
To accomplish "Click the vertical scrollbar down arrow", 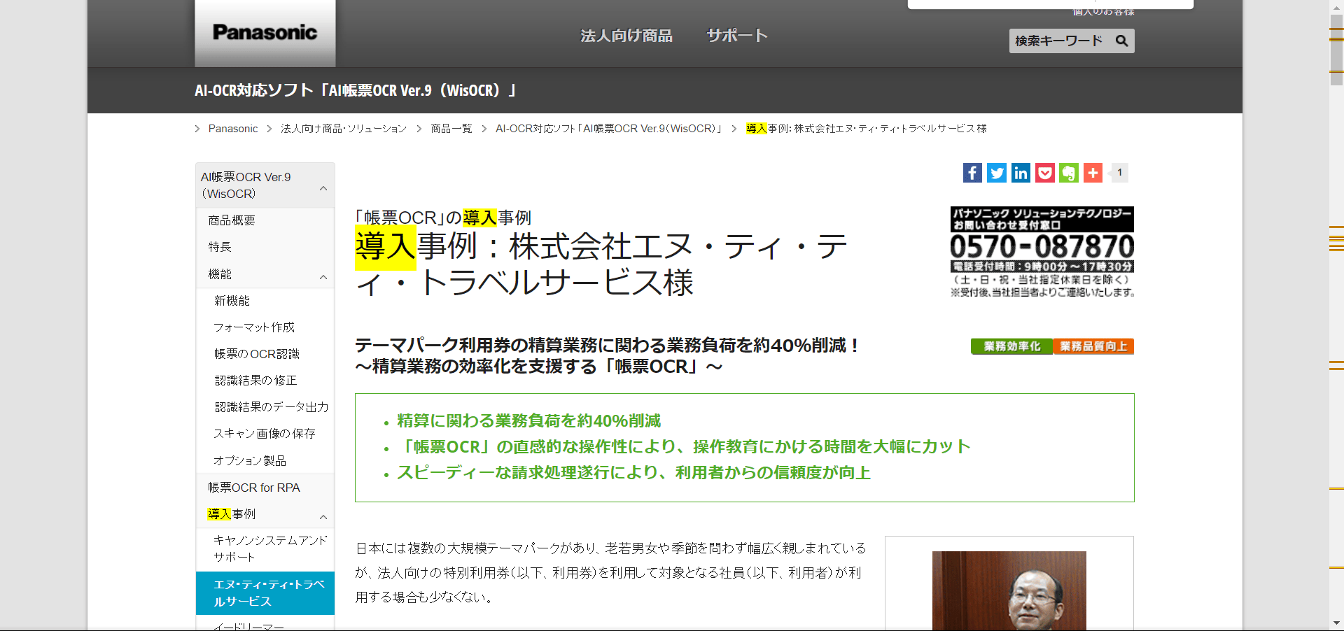I will [1336, 623].
